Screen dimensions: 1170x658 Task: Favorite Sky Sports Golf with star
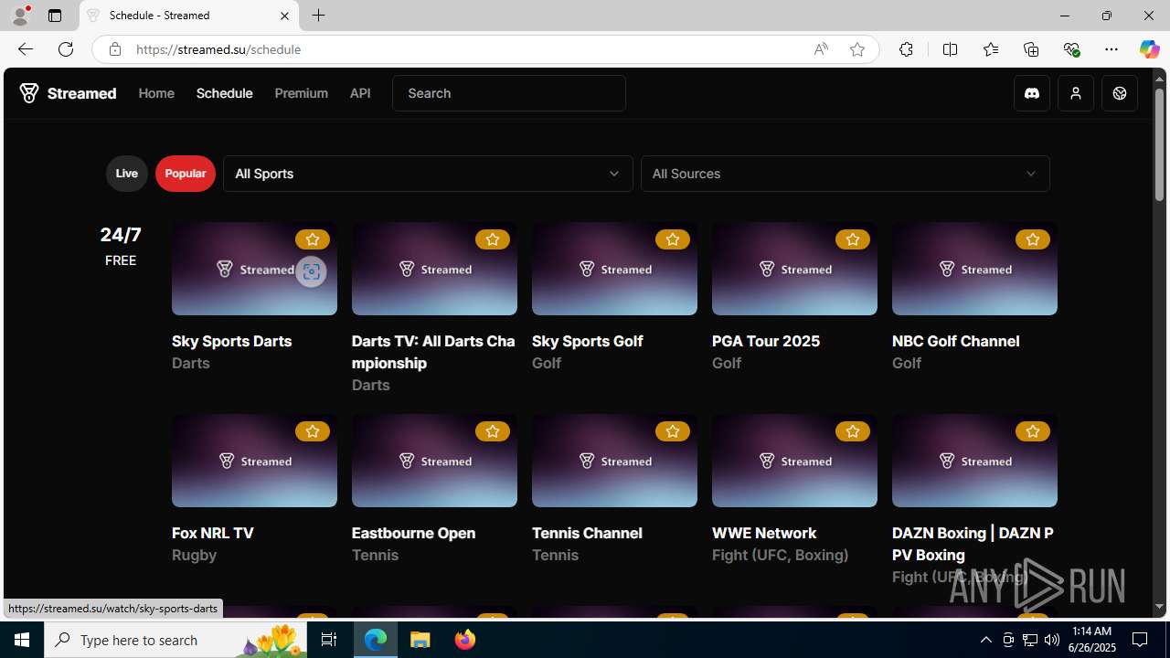click(673, 239)
